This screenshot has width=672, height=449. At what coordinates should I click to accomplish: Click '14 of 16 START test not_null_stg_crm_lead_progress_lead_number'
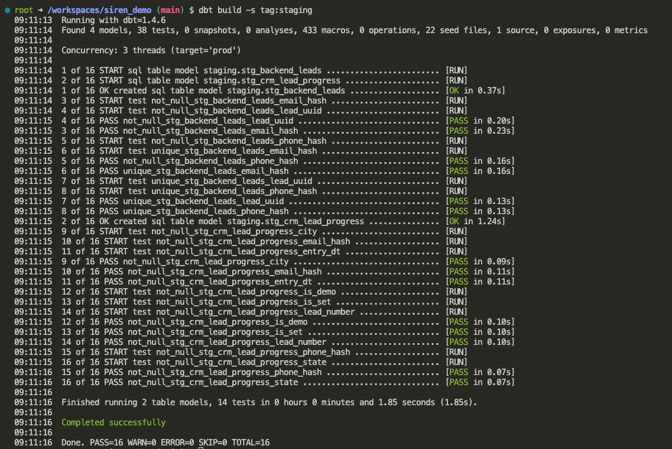click(x=208, y=312)
